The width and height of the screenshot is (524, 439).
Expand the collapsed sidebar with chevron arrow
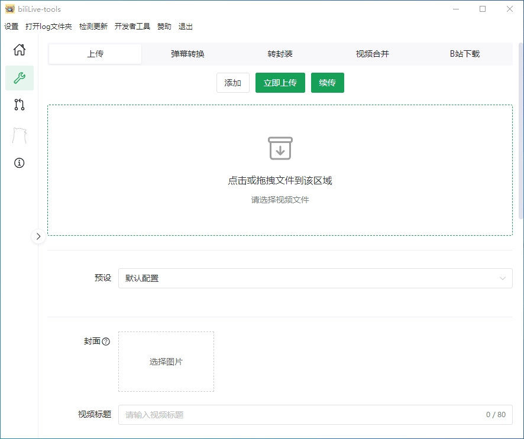(38, 236)
